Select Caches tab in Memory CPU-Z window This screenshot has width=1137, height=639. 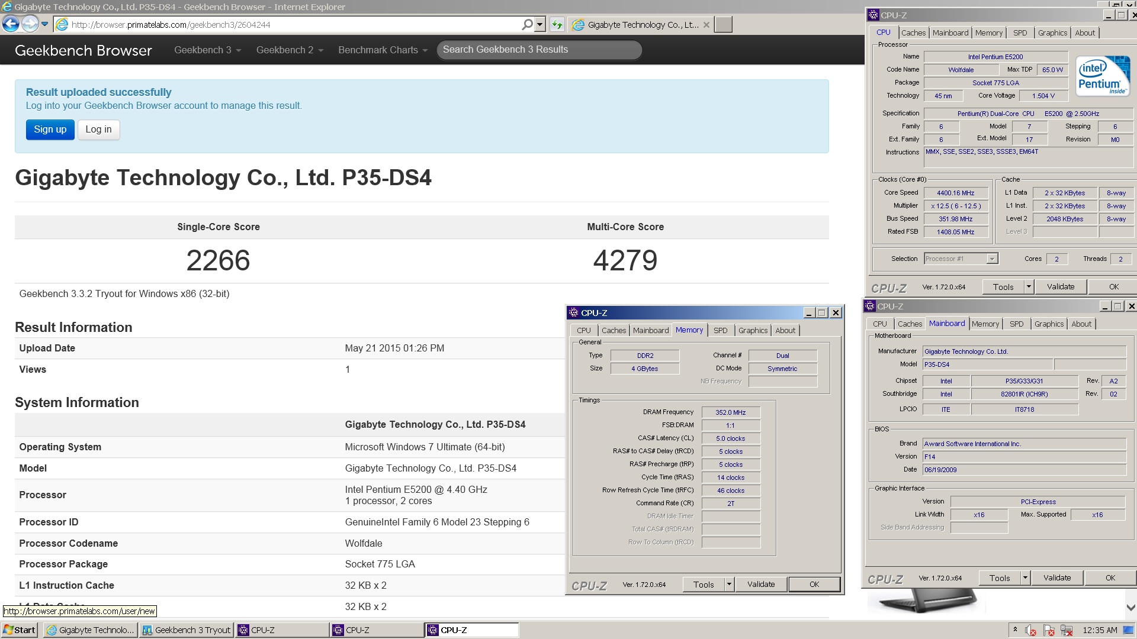coord(614,331)
